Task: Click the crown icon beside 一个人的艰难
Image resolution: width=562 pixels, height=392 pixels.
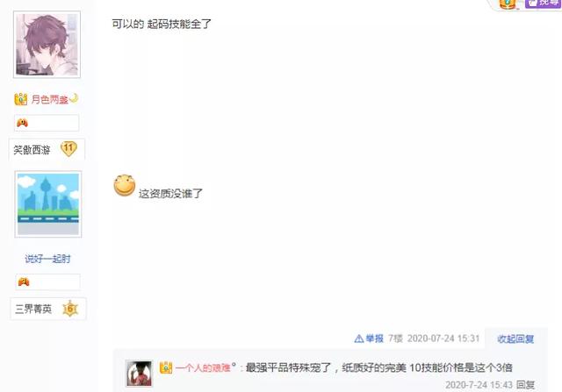Action: click(166, 367)
